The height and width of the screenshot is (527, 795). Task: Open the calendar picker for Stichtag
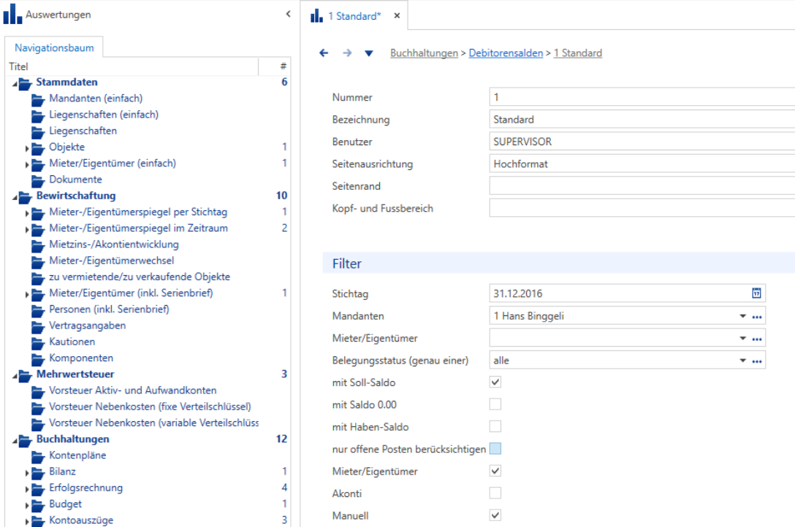click(756, 293)
